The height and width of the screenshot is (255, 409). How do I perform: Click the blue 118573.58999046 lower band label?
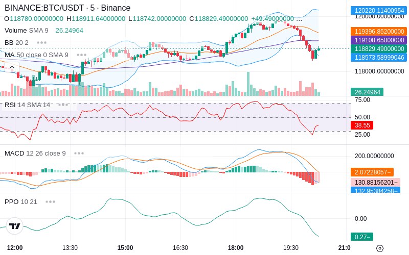pos(379,57)
